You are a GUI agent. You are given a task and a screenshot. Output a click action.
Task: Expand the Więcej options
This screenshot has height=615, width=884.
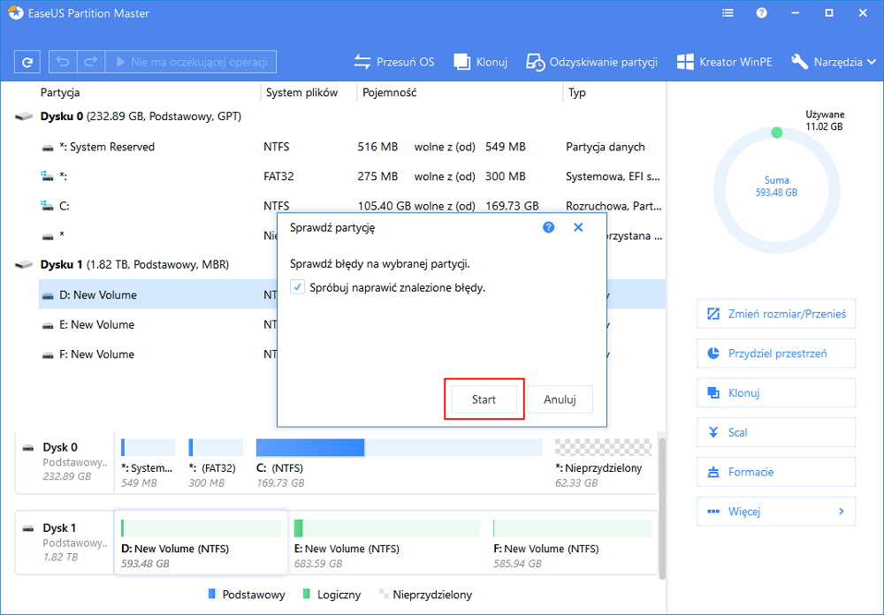pyautogui.click(x=776, y=512)
